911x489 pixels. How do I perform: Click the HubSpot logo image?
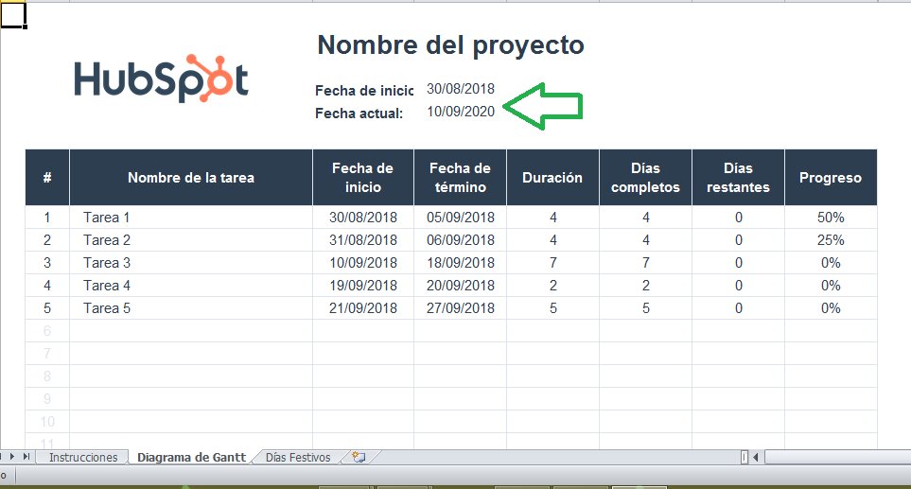click(162, 79)
